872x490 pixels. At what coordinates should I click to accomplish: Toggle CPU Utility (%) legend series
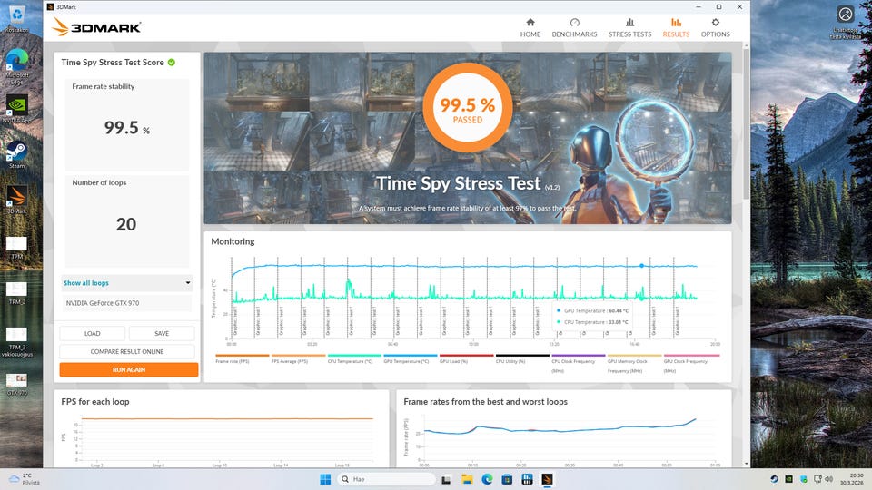coord(522,359)
